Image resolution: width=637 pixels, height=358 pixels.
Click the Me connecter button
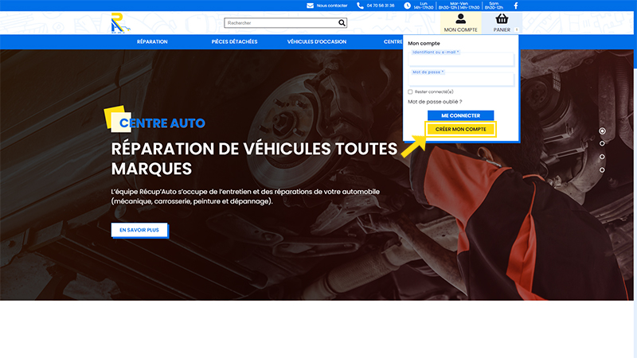click(x=461, y=115)
